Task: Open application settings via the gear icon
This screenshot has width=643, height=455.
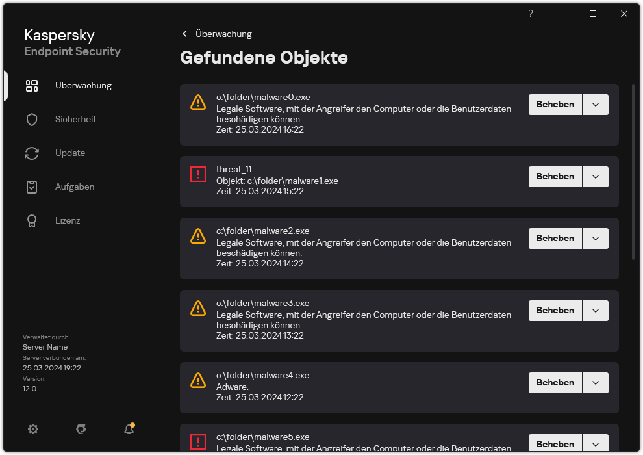Action: (x=33, y=429)
